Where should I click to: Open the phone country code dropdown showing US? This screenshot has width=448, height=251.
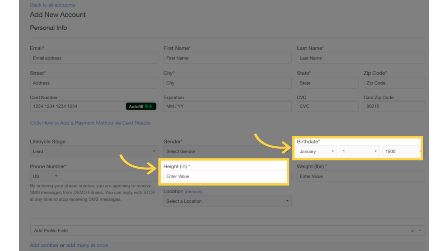[45, 176]
